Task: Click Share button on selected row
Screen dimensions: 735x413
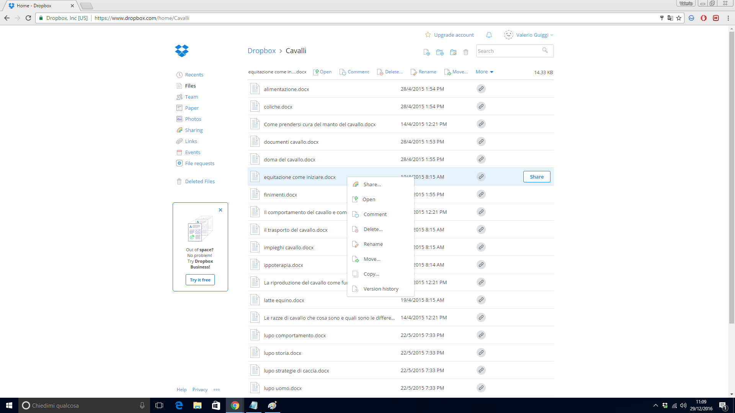Action: point(537,177)
